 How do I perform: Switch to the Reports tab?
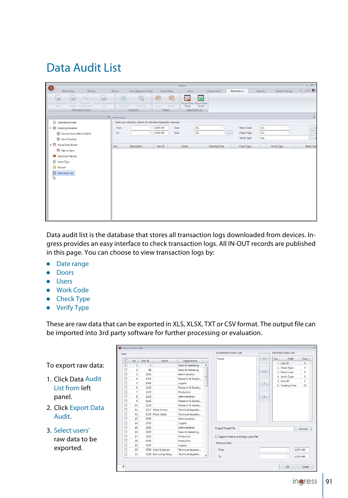coord(260,91)
